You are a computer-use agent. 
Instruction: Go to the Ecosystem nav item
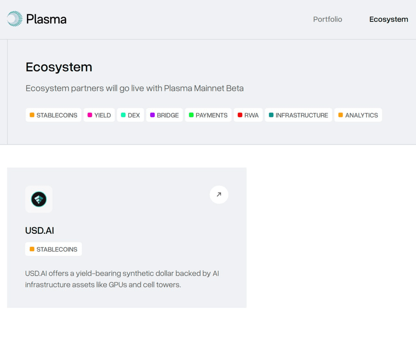389,19
